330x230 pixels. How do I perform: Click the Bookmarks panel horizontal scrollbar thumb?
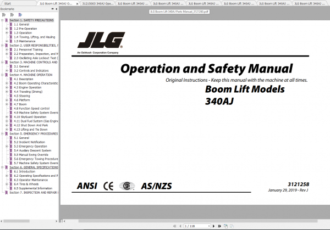(x=16, y=221)
